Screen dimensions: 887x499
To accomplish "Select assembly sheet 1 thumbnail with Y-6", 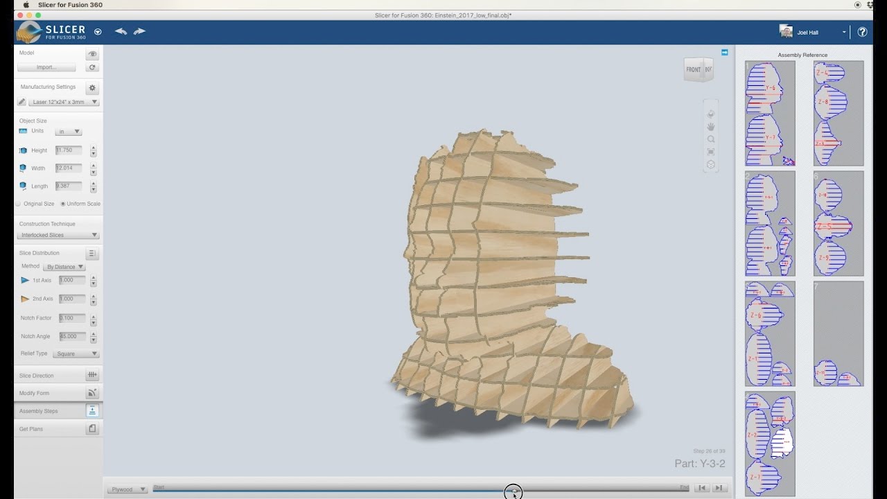I will 770,113.
